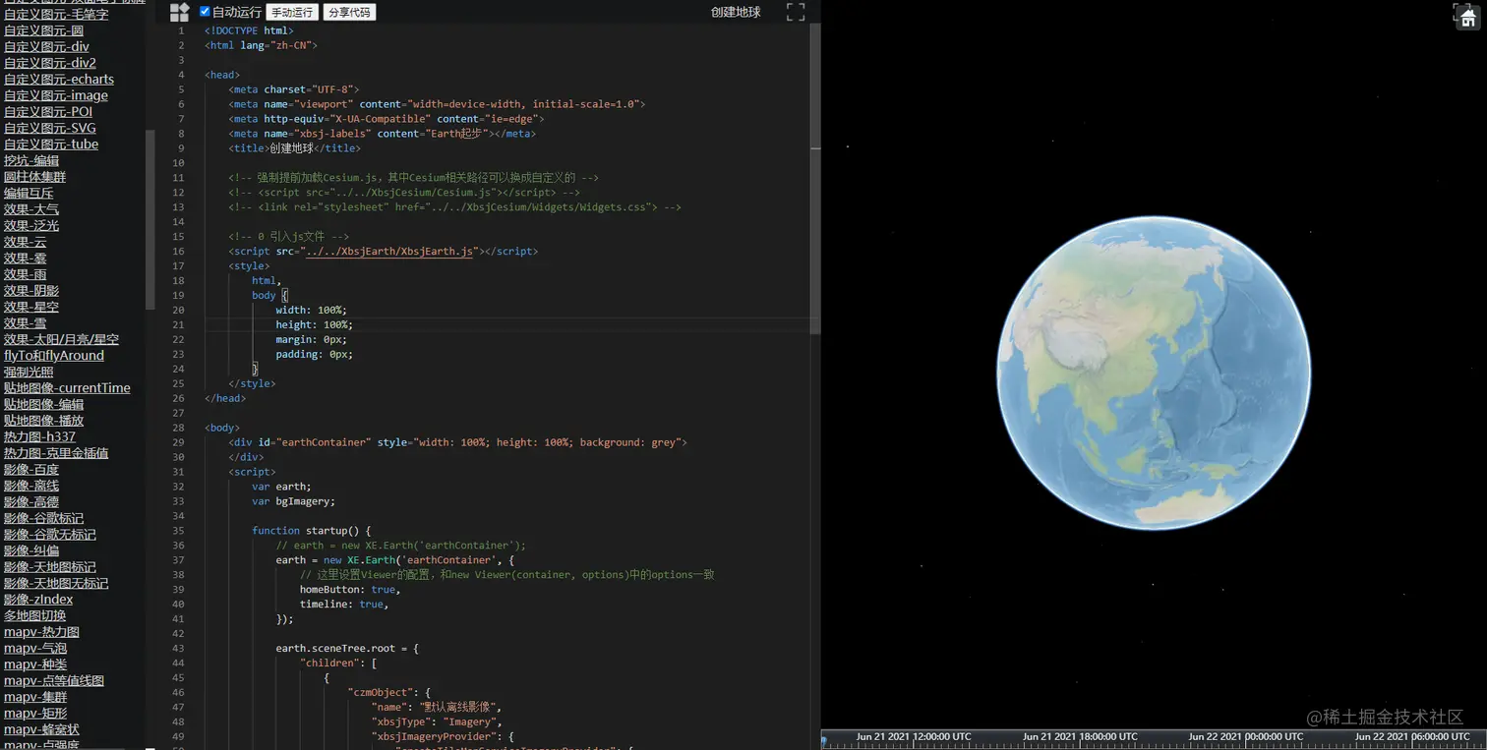Click timeline at Jun 22 2021 00:00:00 UTC
Screen dimensions: 1487x750
coord(1246,736)
